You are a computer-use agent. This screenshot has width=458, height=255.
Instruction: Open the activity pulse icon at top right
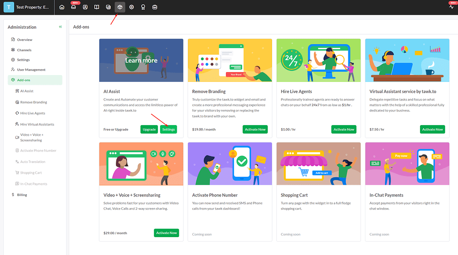point(451,7)
